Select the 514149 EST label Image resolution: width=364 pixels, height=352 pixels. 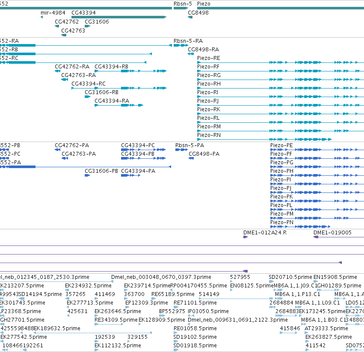(209, 294)
